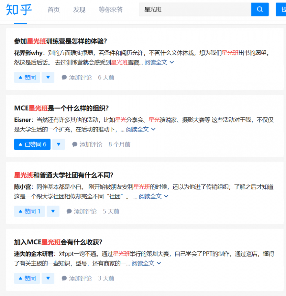This screenshot has height=296, width=286.
Task: Open question 参加星光班训练营是怎样的体验?
Action: 61,41
